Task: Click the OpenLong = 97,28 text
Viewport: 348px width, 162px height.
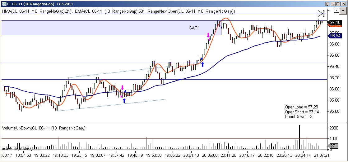Action: pyautogui.click(x=301, y=107)
